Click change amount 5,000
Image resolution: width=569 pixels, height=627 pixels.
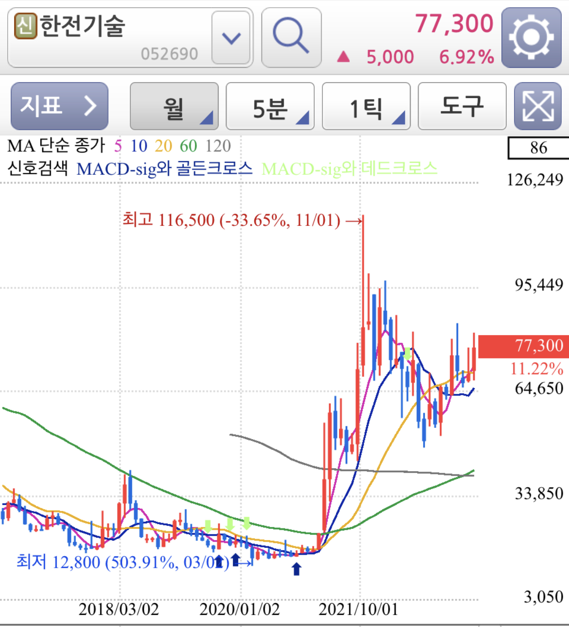[x=390, y=57]
